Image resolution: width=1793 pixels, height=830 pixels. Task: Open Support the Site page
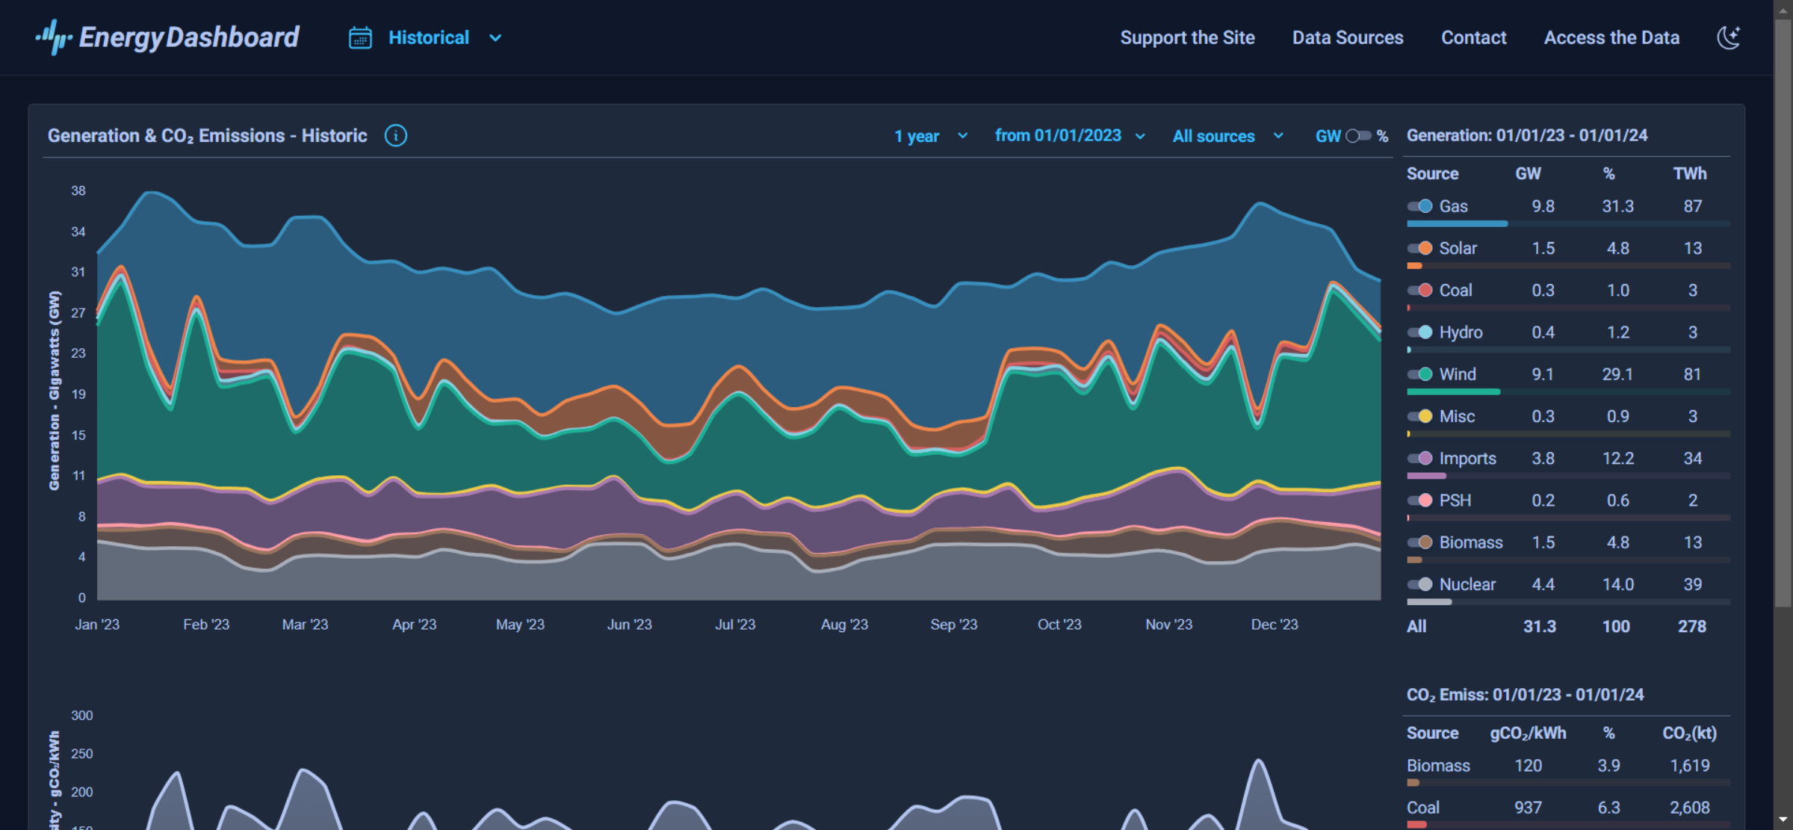[1187, 37]
